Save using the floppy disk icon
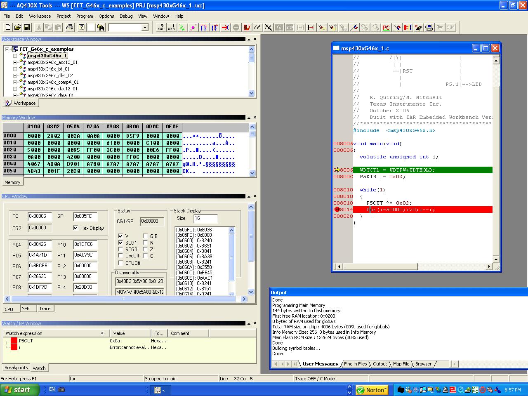 click(27, 27)
